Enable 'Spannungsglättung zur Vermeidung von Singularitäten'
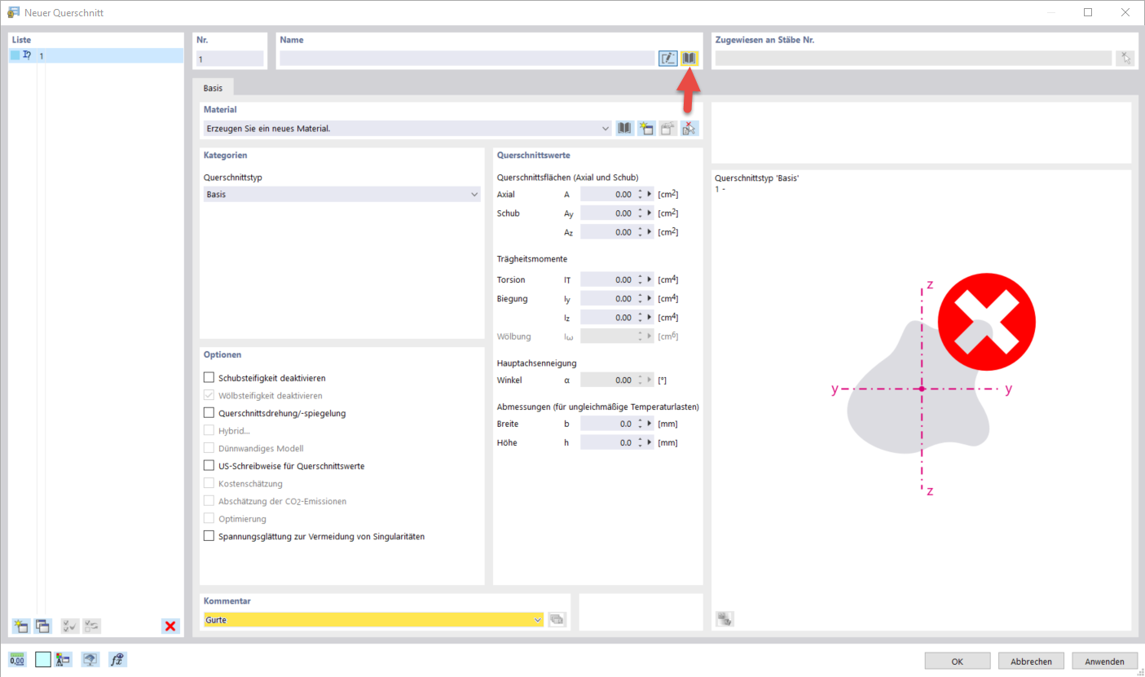1145x677 pixels. pos(209,536)
